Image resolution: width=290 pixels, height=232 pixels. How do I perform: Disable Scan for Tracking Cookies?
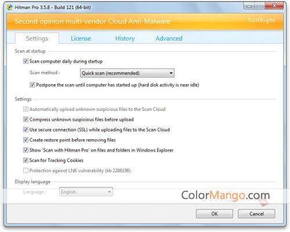coord(26,160)
